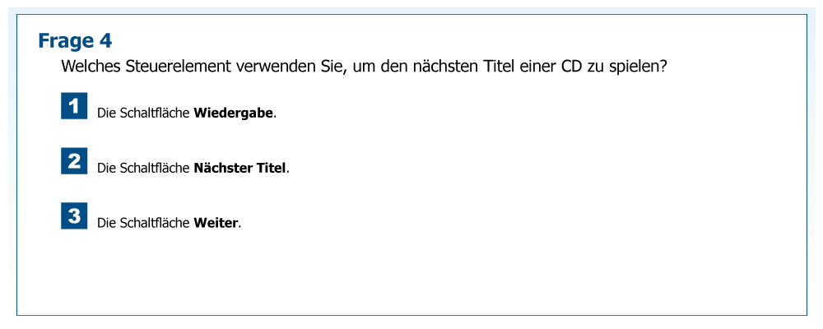
Task: Click the bold words Nächster Titel
Action: click(239, 168)
